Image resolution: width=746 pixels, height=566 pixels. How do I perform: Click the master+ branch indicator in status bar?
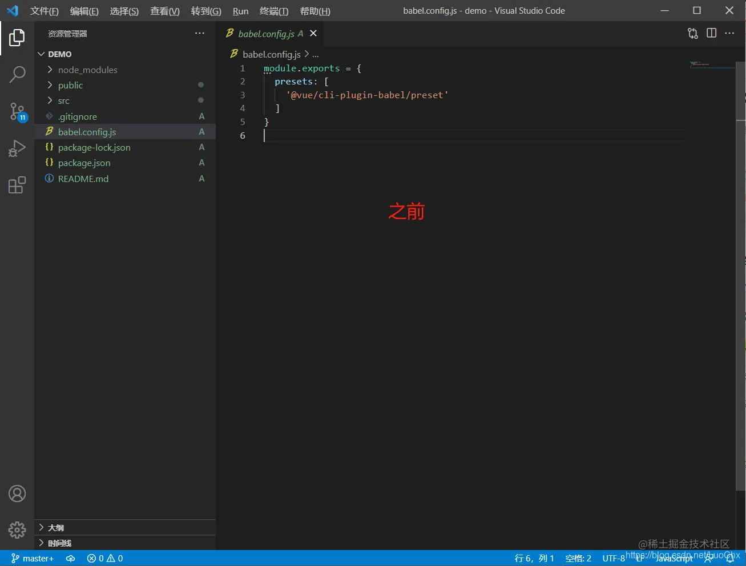click(33, 558)
